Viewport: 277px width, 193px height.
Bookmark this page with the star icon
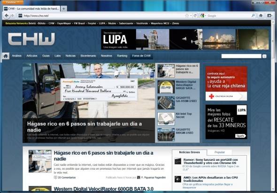(x=187, y=16)
